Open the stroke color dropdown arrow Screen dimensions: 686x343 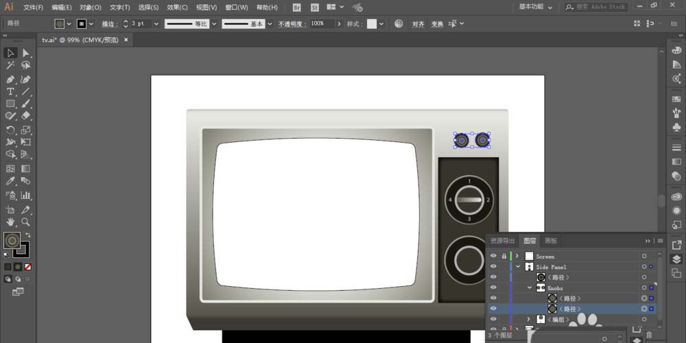click(91, 24)
